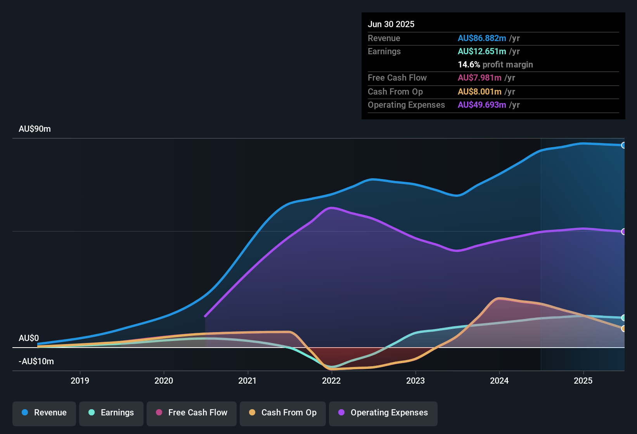637x434 pixels.
Task: Click the Jun 30 2025 tooltip header
Action: pos(391,24)
